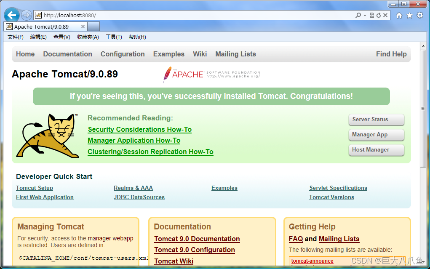Viewport: 430px width, 269px height.
Task: Open the JDBC DataSources link
Action: tap(139, 197)
